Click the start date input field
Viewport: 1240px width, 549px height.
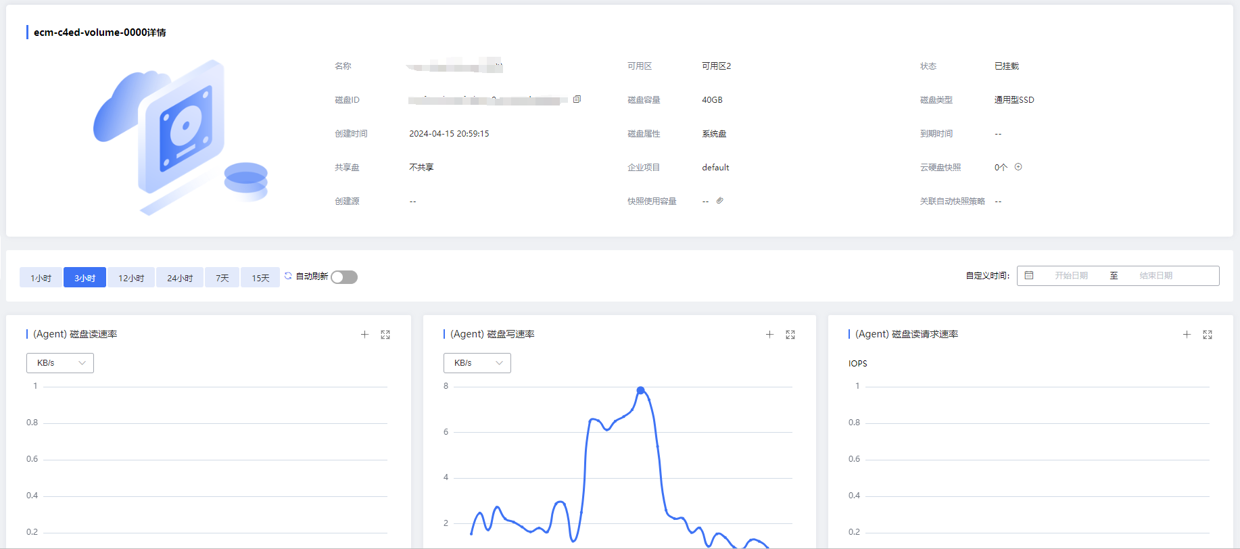(1071, 276)
